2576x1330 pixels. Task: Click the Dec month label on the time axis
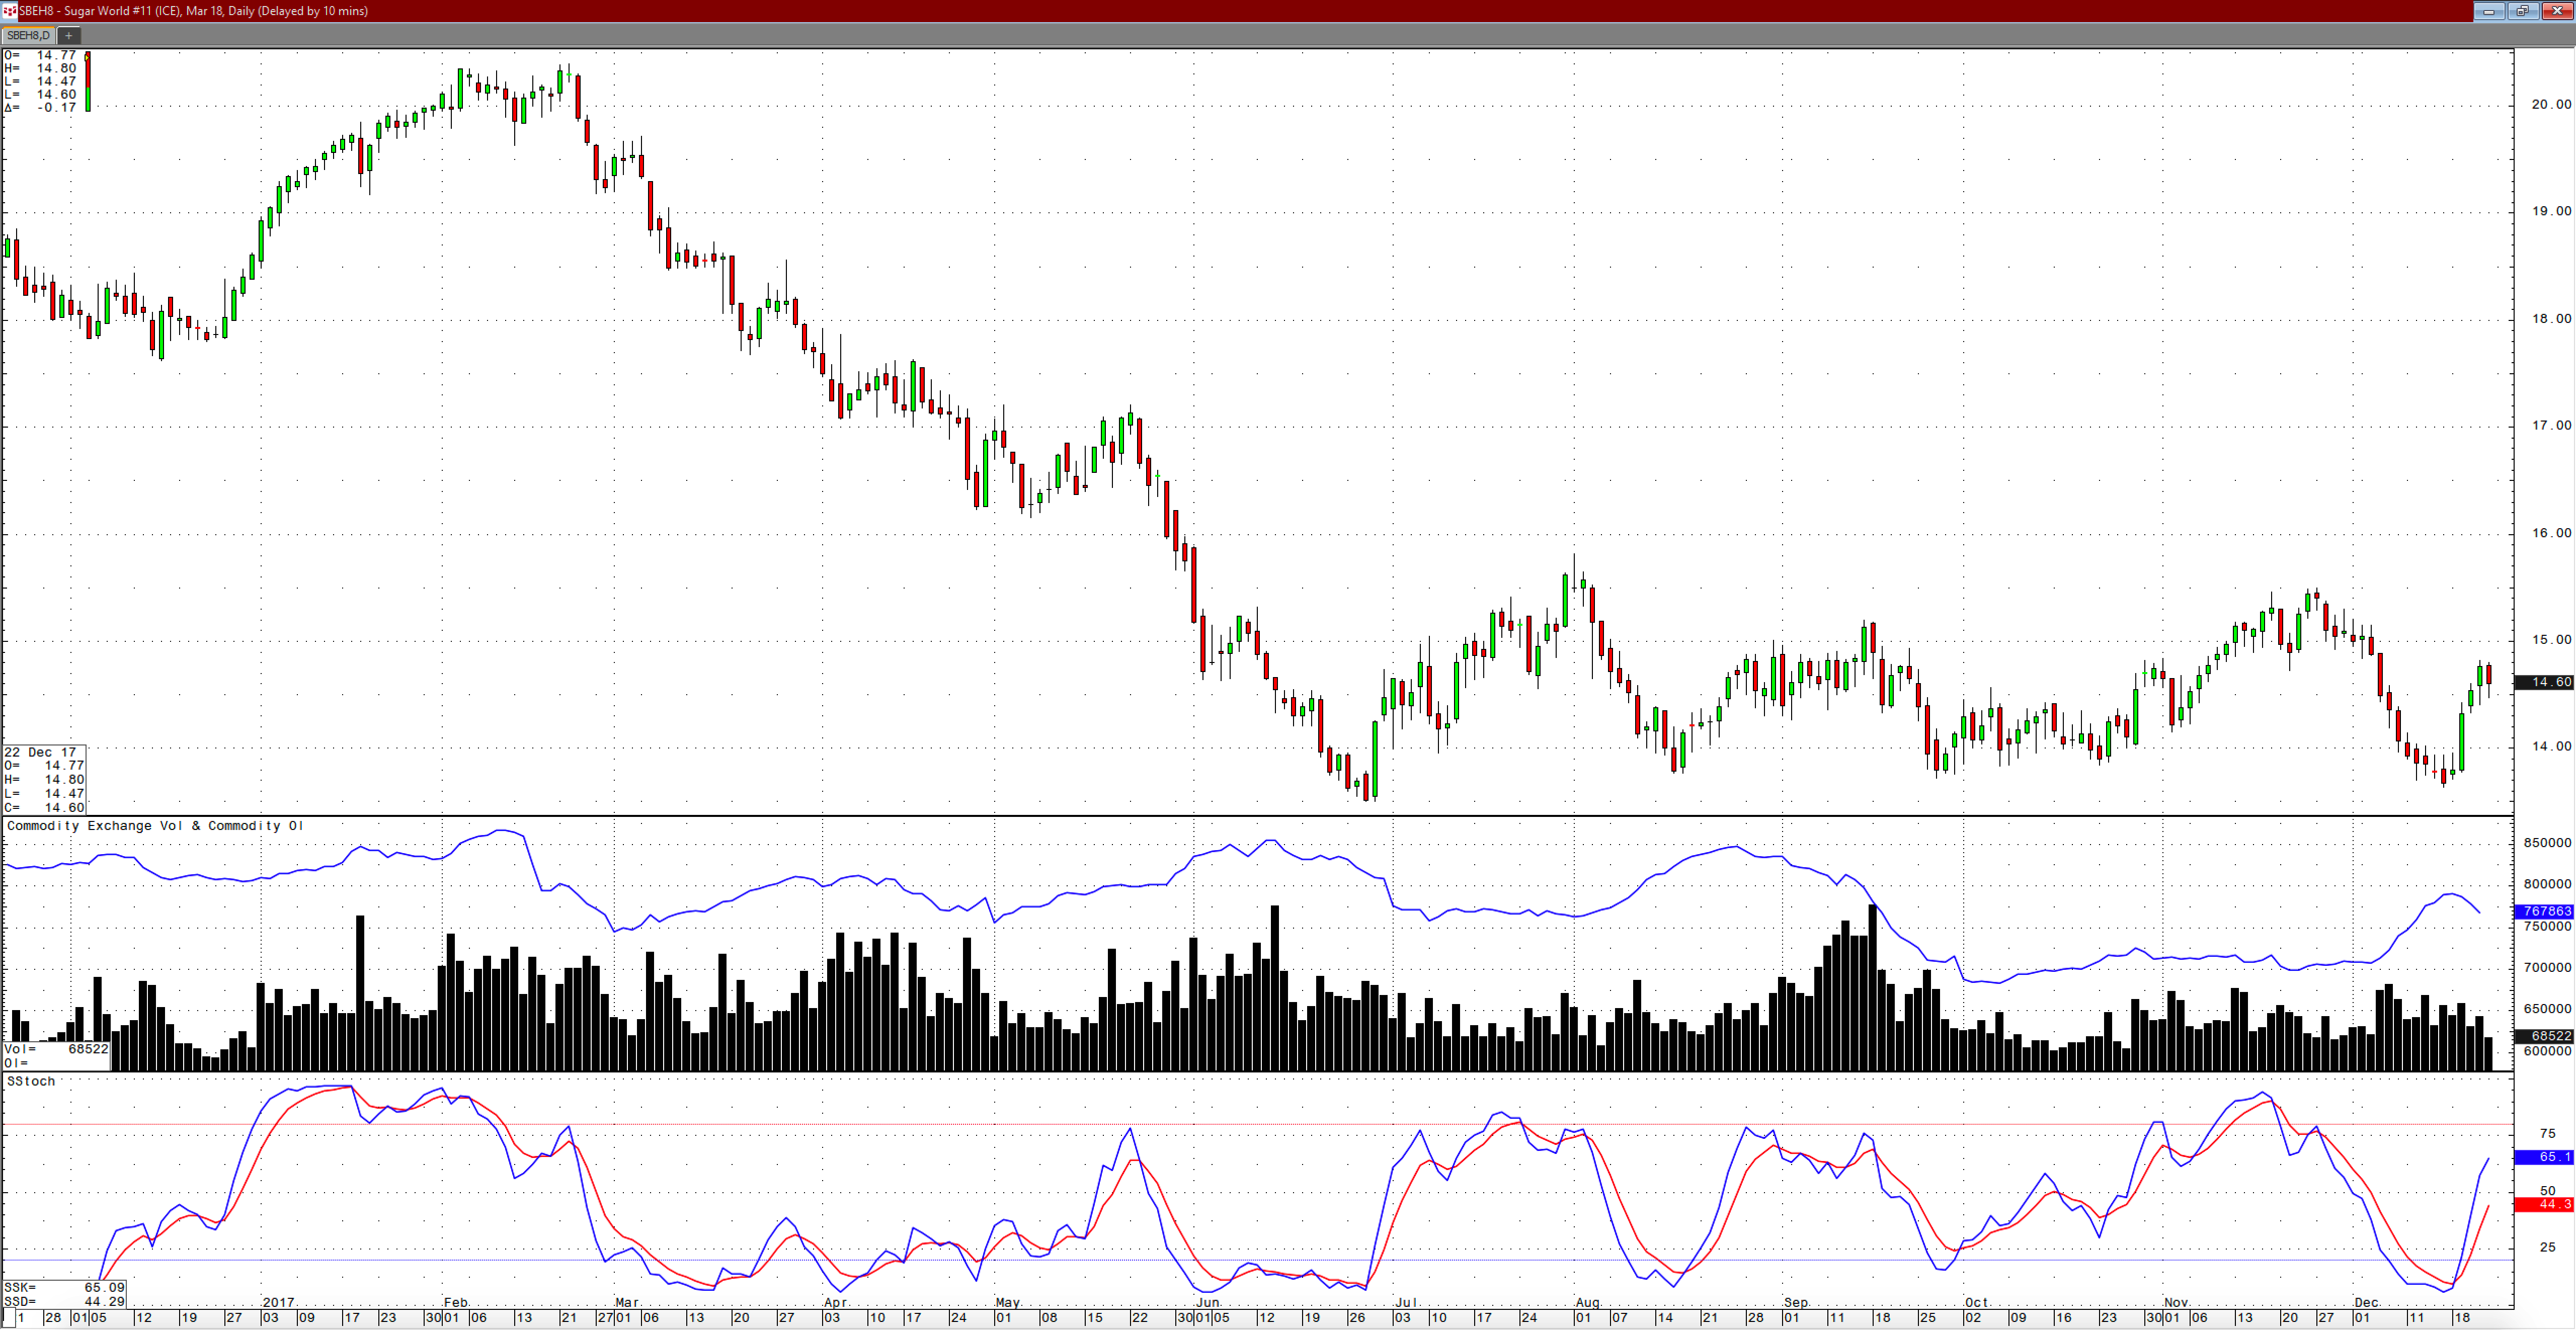[2366, 1303]
